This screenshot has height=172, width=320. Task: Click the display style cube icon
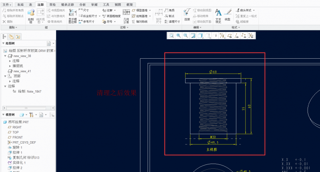(x=200, y=36)
